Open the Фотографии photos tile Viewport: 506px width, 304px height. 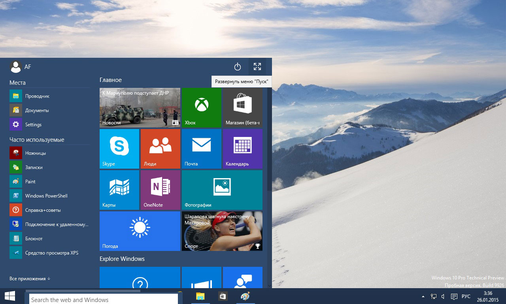(222, 190)
